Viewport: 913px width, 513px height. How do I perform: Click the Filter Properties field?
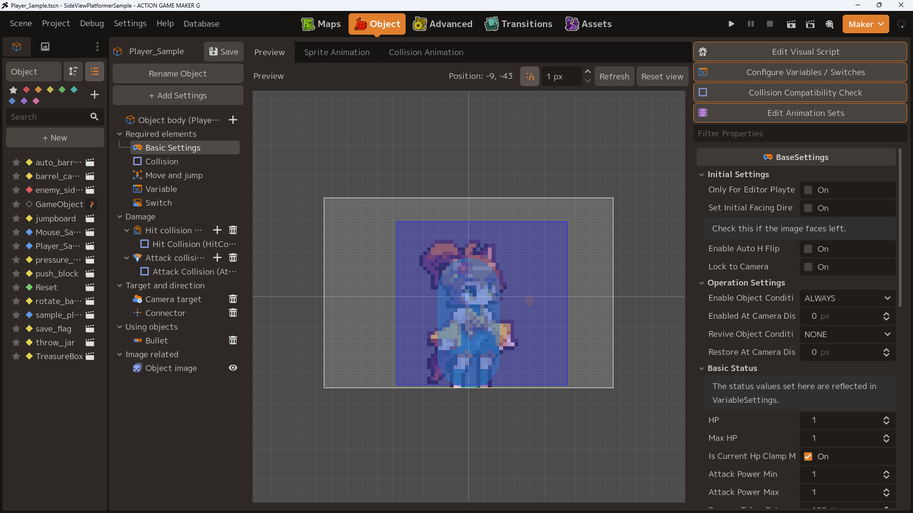tap(800, 133)
